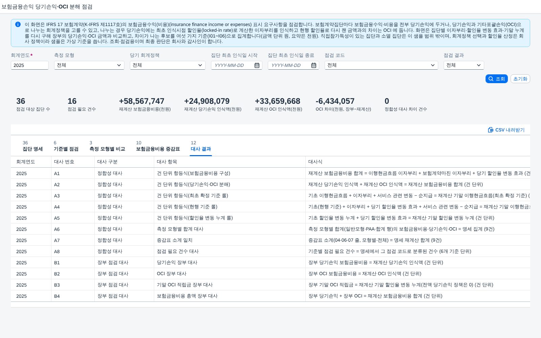Click the info icon in the notice banner

(18, 24)
